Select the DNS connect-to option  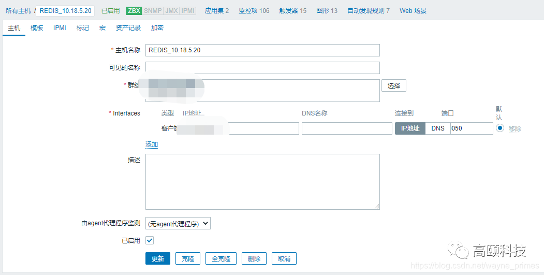(438, 128)
